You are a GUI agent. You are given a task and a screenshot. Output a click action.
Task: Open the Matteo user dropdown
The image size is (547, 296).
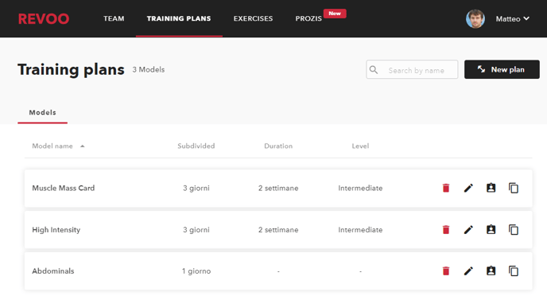512,19
